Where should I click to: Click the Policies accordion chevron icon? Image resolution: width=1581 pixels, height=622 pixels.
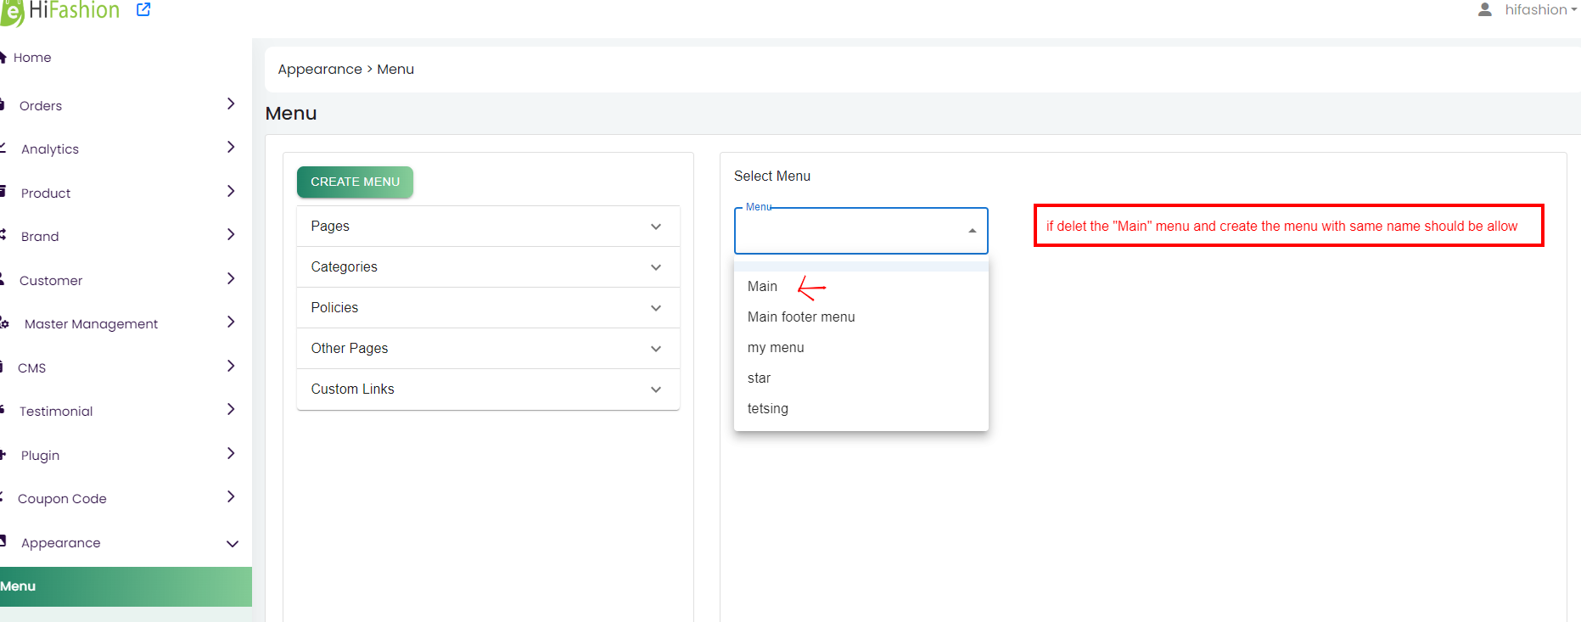pyautogui.click(x=656, y=308)
